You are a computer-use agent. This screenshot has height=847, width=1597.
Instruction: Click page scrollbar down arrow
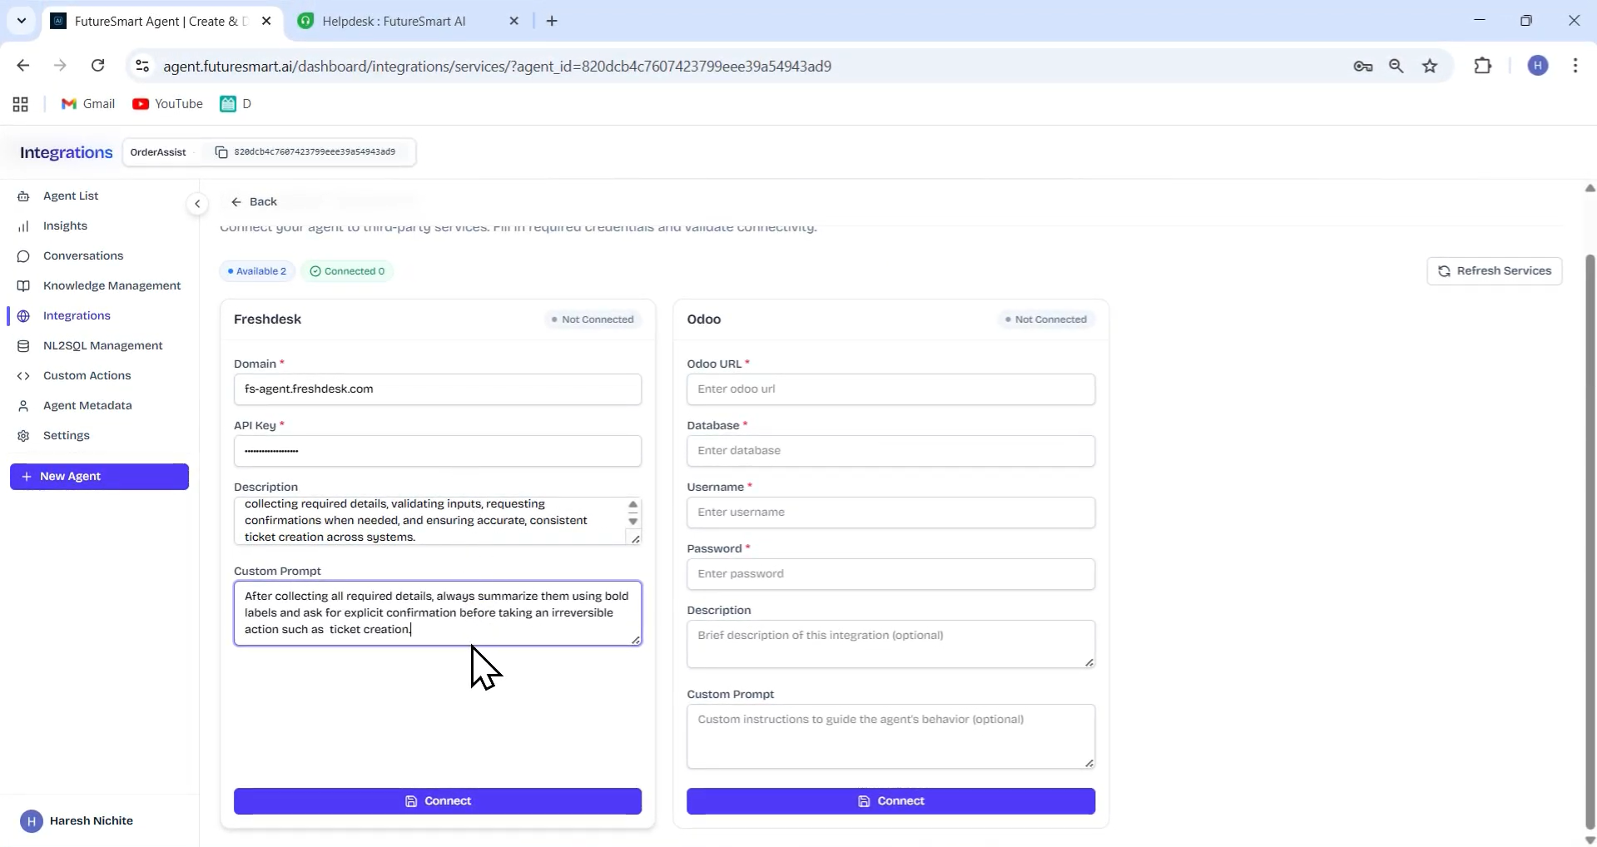point(1590,840)
